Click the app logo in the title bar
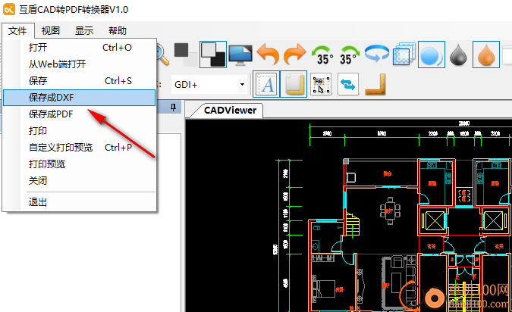 pyautogui.click(x=9, y=9)
